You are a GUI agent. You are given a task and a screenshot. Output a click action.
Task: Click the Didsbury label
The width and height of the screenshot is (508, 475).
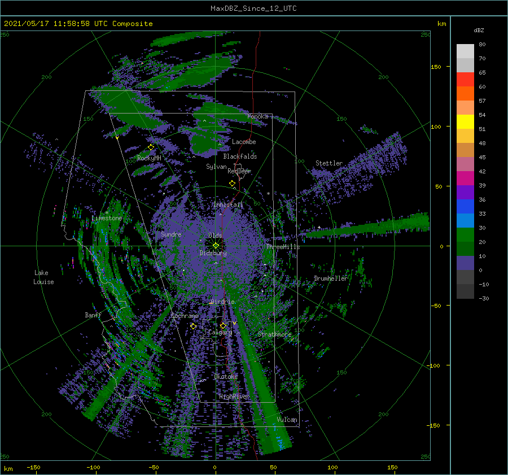213,253
